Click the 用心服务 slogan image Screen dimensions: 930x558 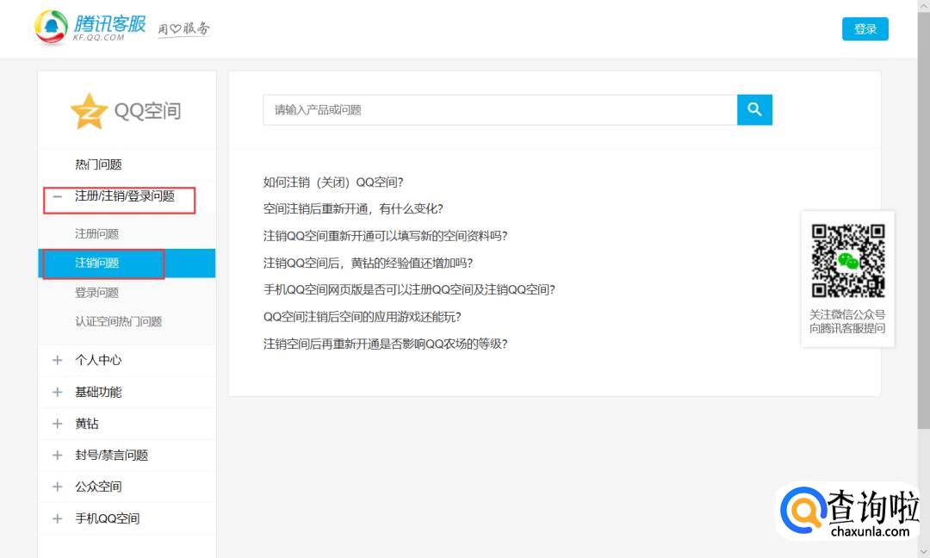184,29
